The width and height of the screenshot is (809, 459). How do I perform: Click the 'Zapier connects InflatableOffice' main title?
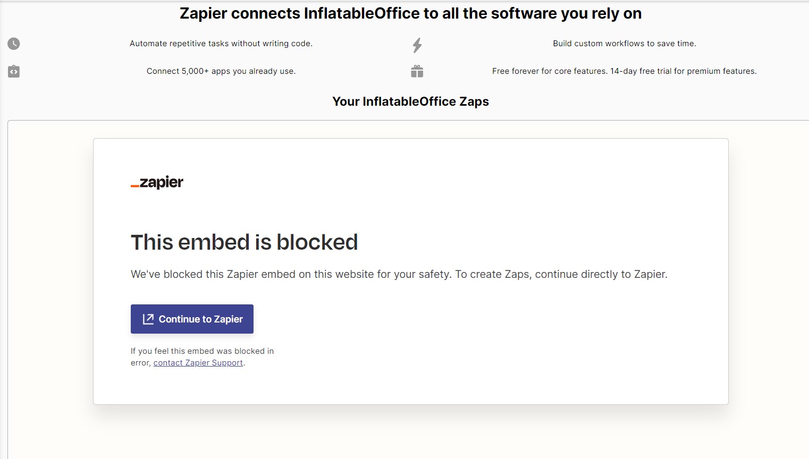(x=410, y=13)
